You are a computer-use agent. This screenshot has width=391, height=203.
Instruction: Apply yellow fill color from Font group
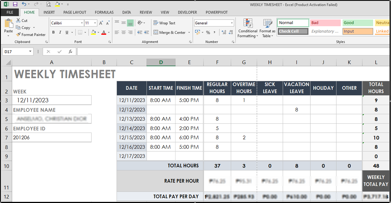[x=93, y=33]
